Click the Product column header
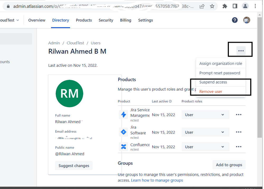Viewport: 264px width, 189px height. [124, 101]
